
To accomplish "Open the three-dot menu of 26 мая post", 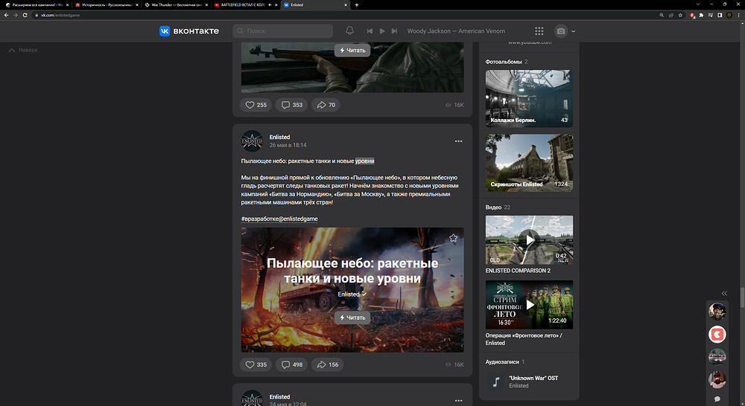I will coord(458,141).
